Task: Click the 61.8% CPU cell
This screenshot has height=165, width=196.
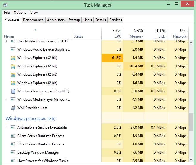Action: (x=112, y=58)
